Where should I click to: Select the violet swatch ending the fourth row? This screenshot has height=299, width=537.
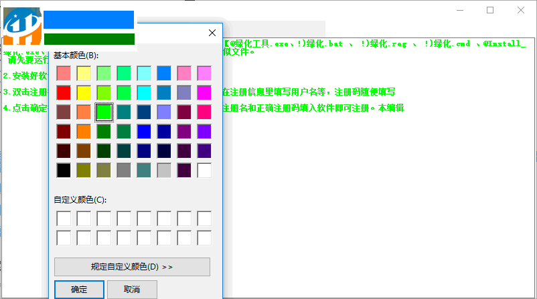[x=204, y=132]
